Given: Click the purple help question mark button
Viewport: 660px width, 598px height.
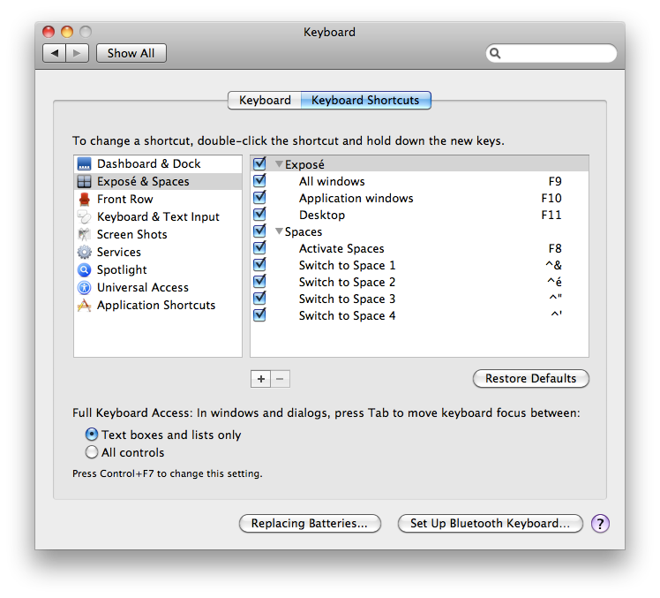Looking at the screenshot, I should coord(600,524).
